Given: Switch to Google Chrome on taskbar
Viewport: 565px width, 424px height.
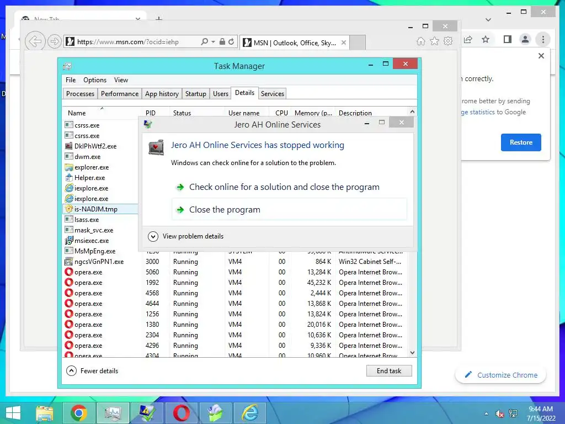Looking at the screenshot, I should [x=78, y=413].
